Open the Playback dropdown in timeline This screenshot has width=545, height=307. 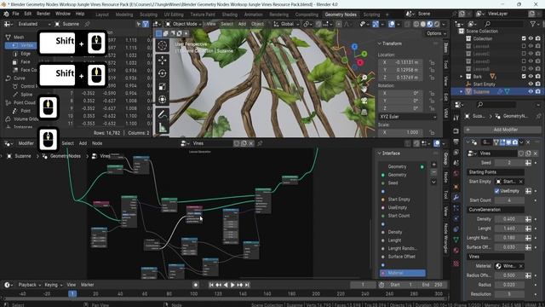(x=29, y=285)
